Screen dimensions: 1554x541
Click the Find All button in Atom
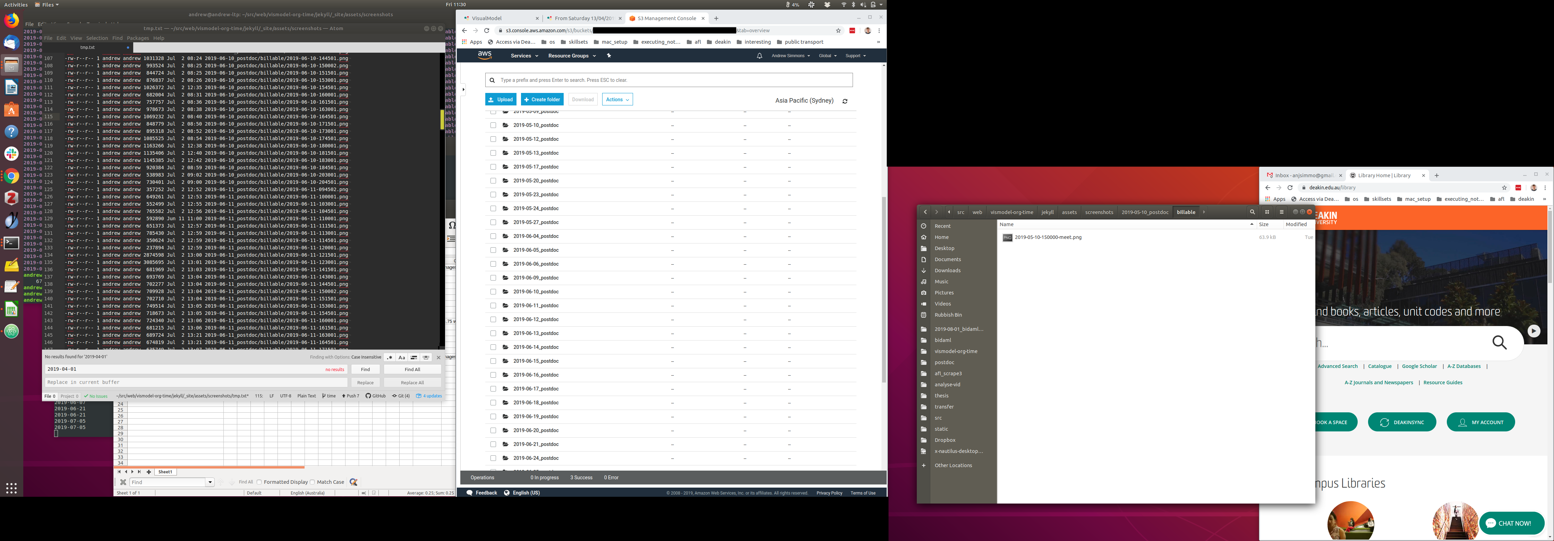[x=412, y=370]
